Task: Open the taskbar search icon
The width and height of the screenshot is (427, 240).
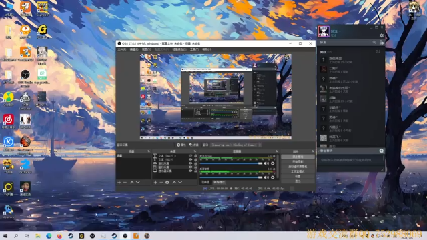Action: click(x=16, y=236)
